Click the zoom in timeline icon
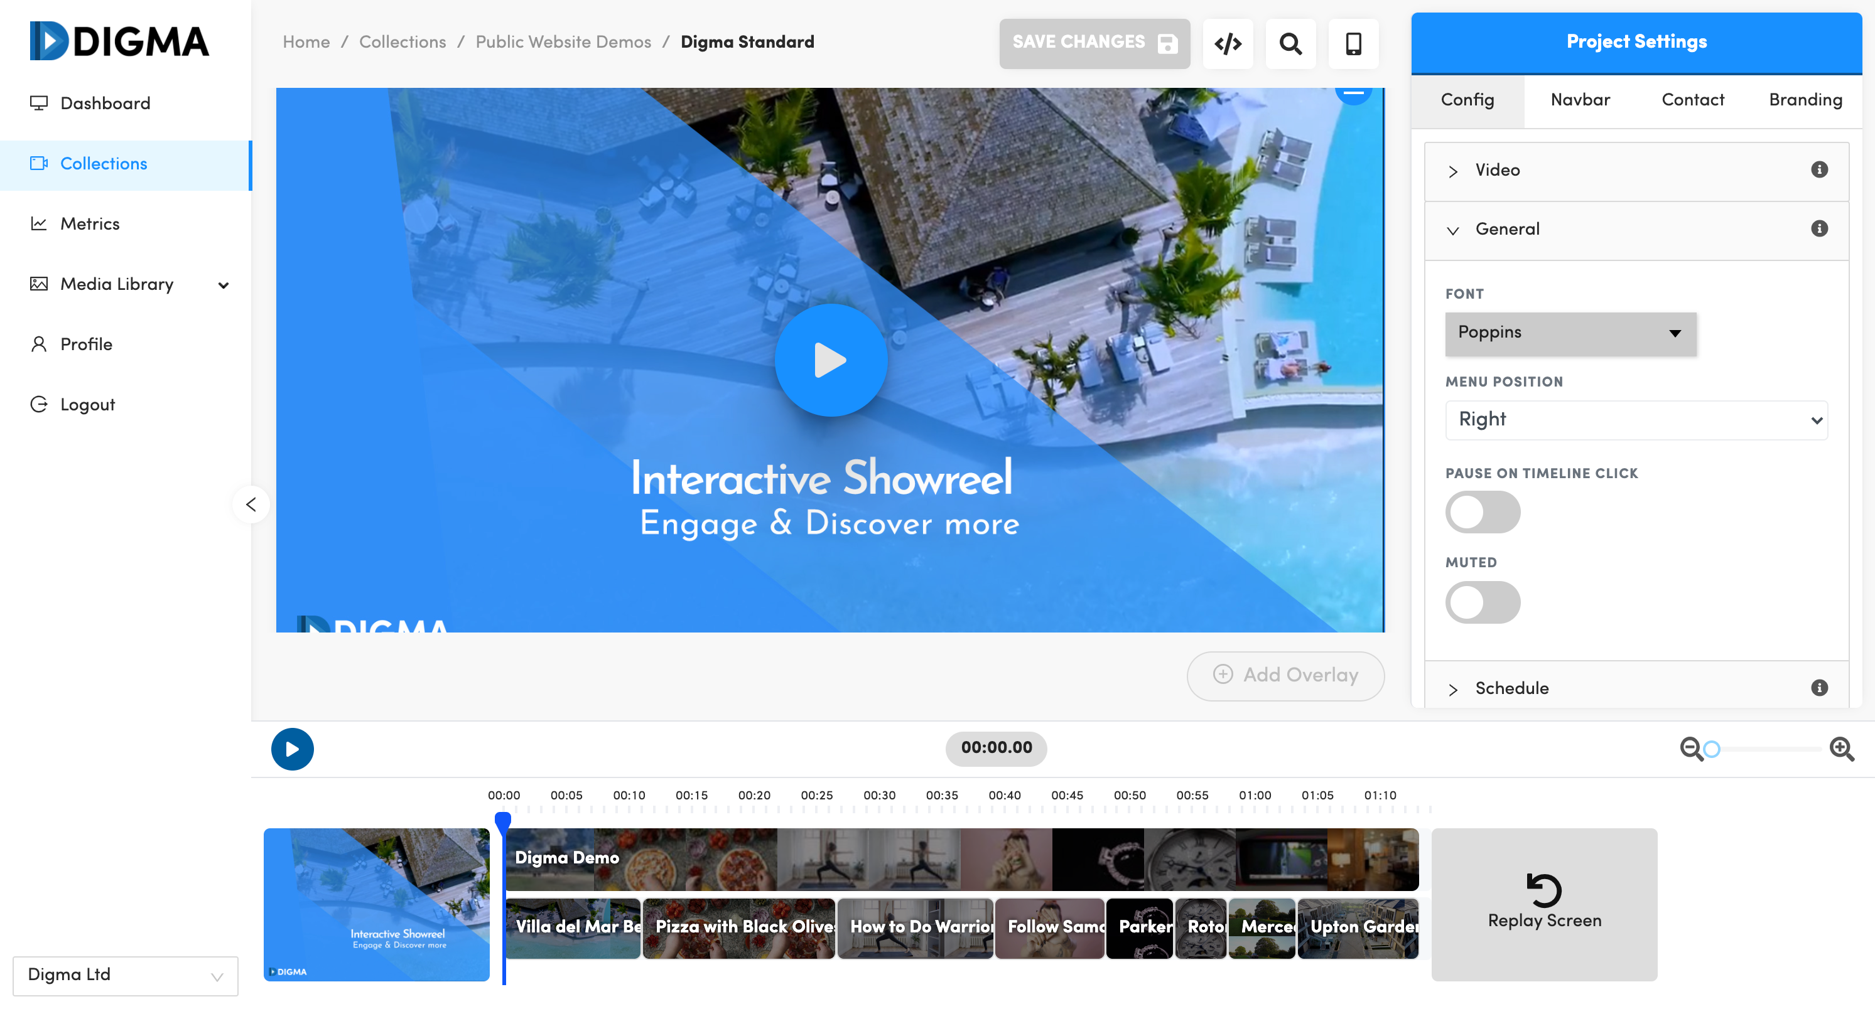Screen dimensions: 1875x1009 1841,749
